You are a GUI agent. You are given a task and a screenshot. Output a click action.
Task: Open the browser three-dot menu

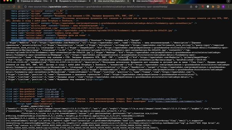click(229, 6)
